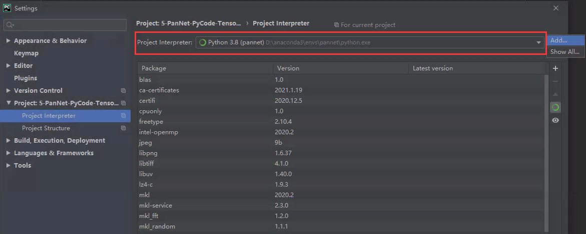Select the mkl-service package row
Screen dimensions: 586x234
[x=342, y=205]
